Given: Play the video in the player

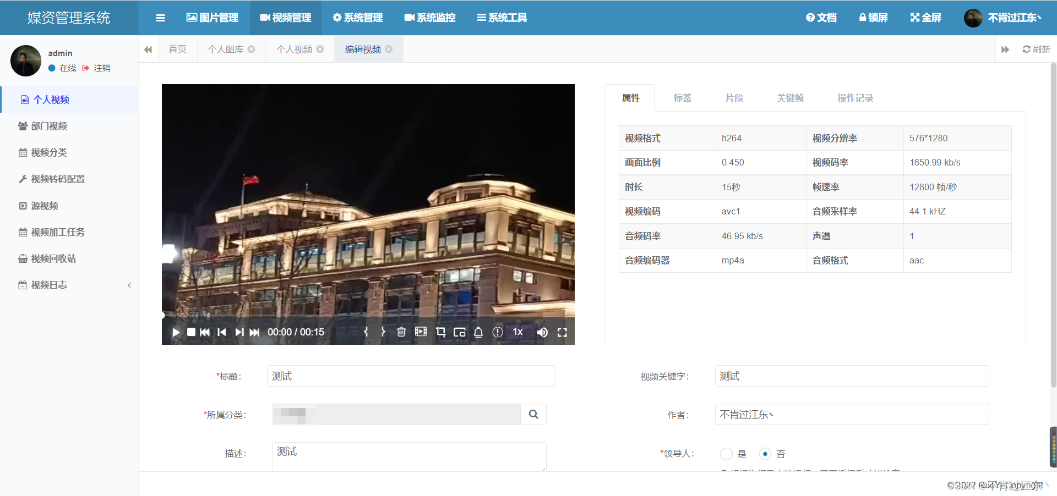Looking at the screenshot, I should (175, 332).
